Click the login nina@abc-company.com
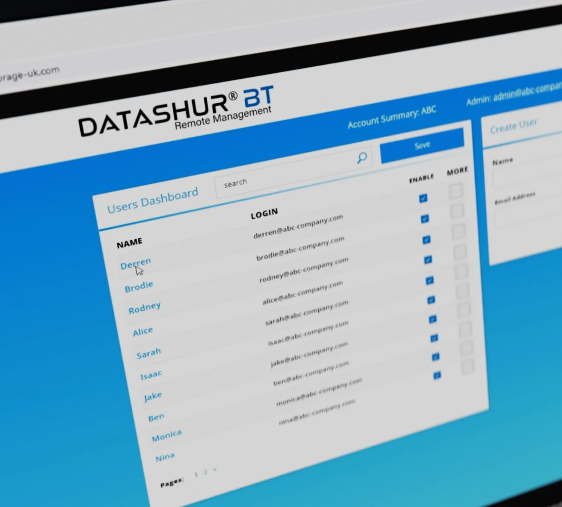The image size is (562, 507). [317, 412]
